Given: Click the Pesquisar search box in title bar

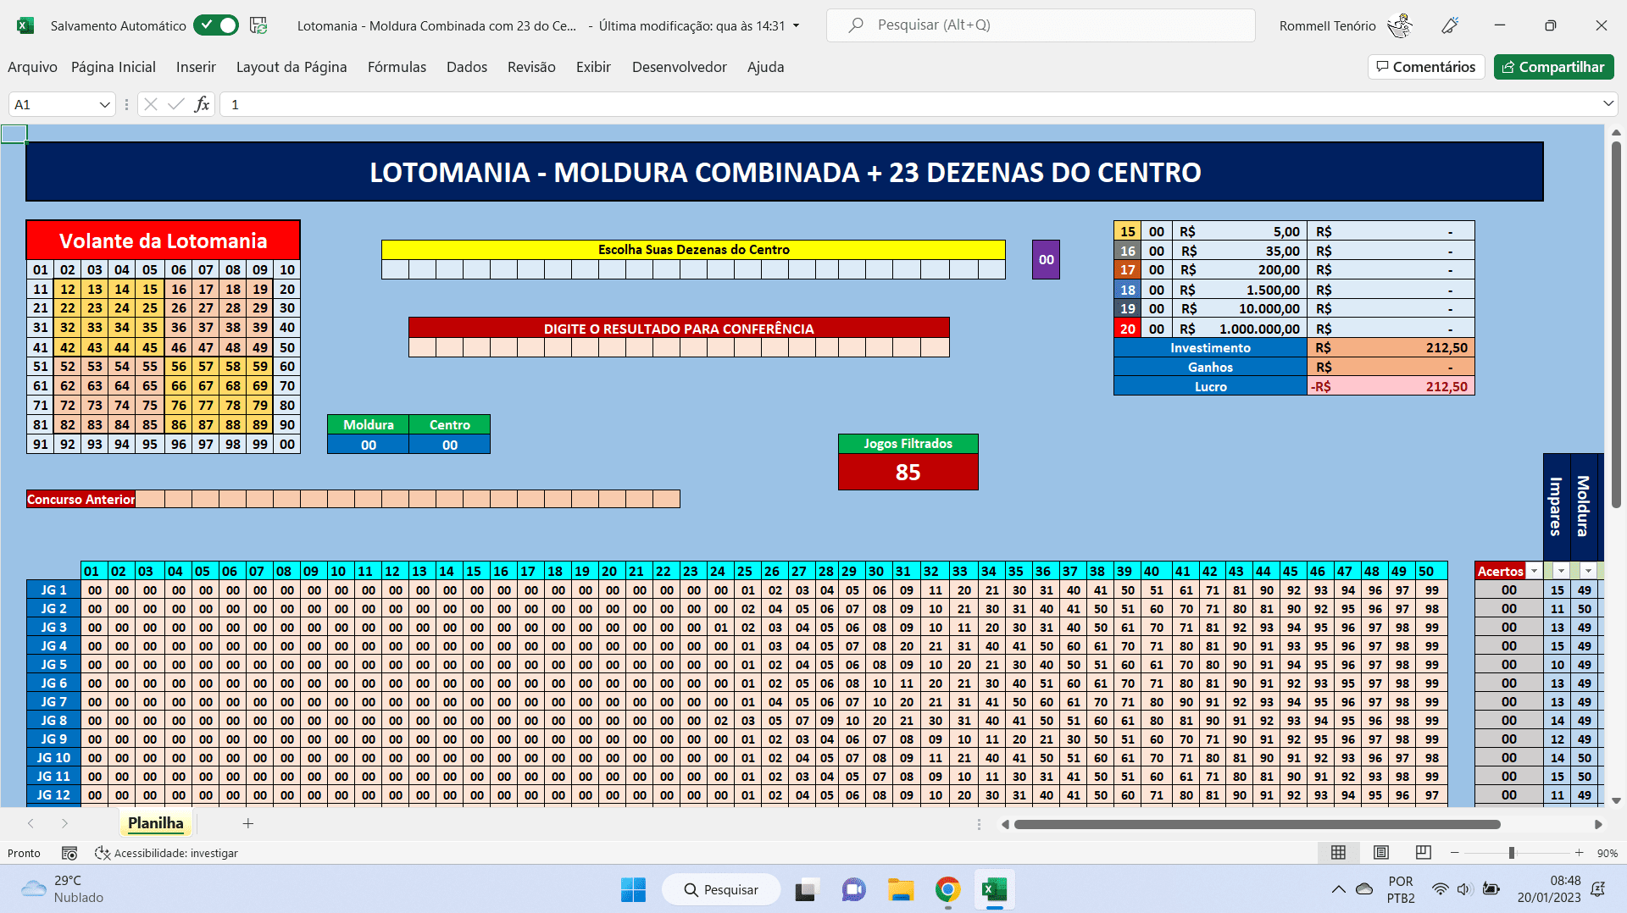Looking at the screenshot, I should pyautogui.click(x=1041, y=25).
